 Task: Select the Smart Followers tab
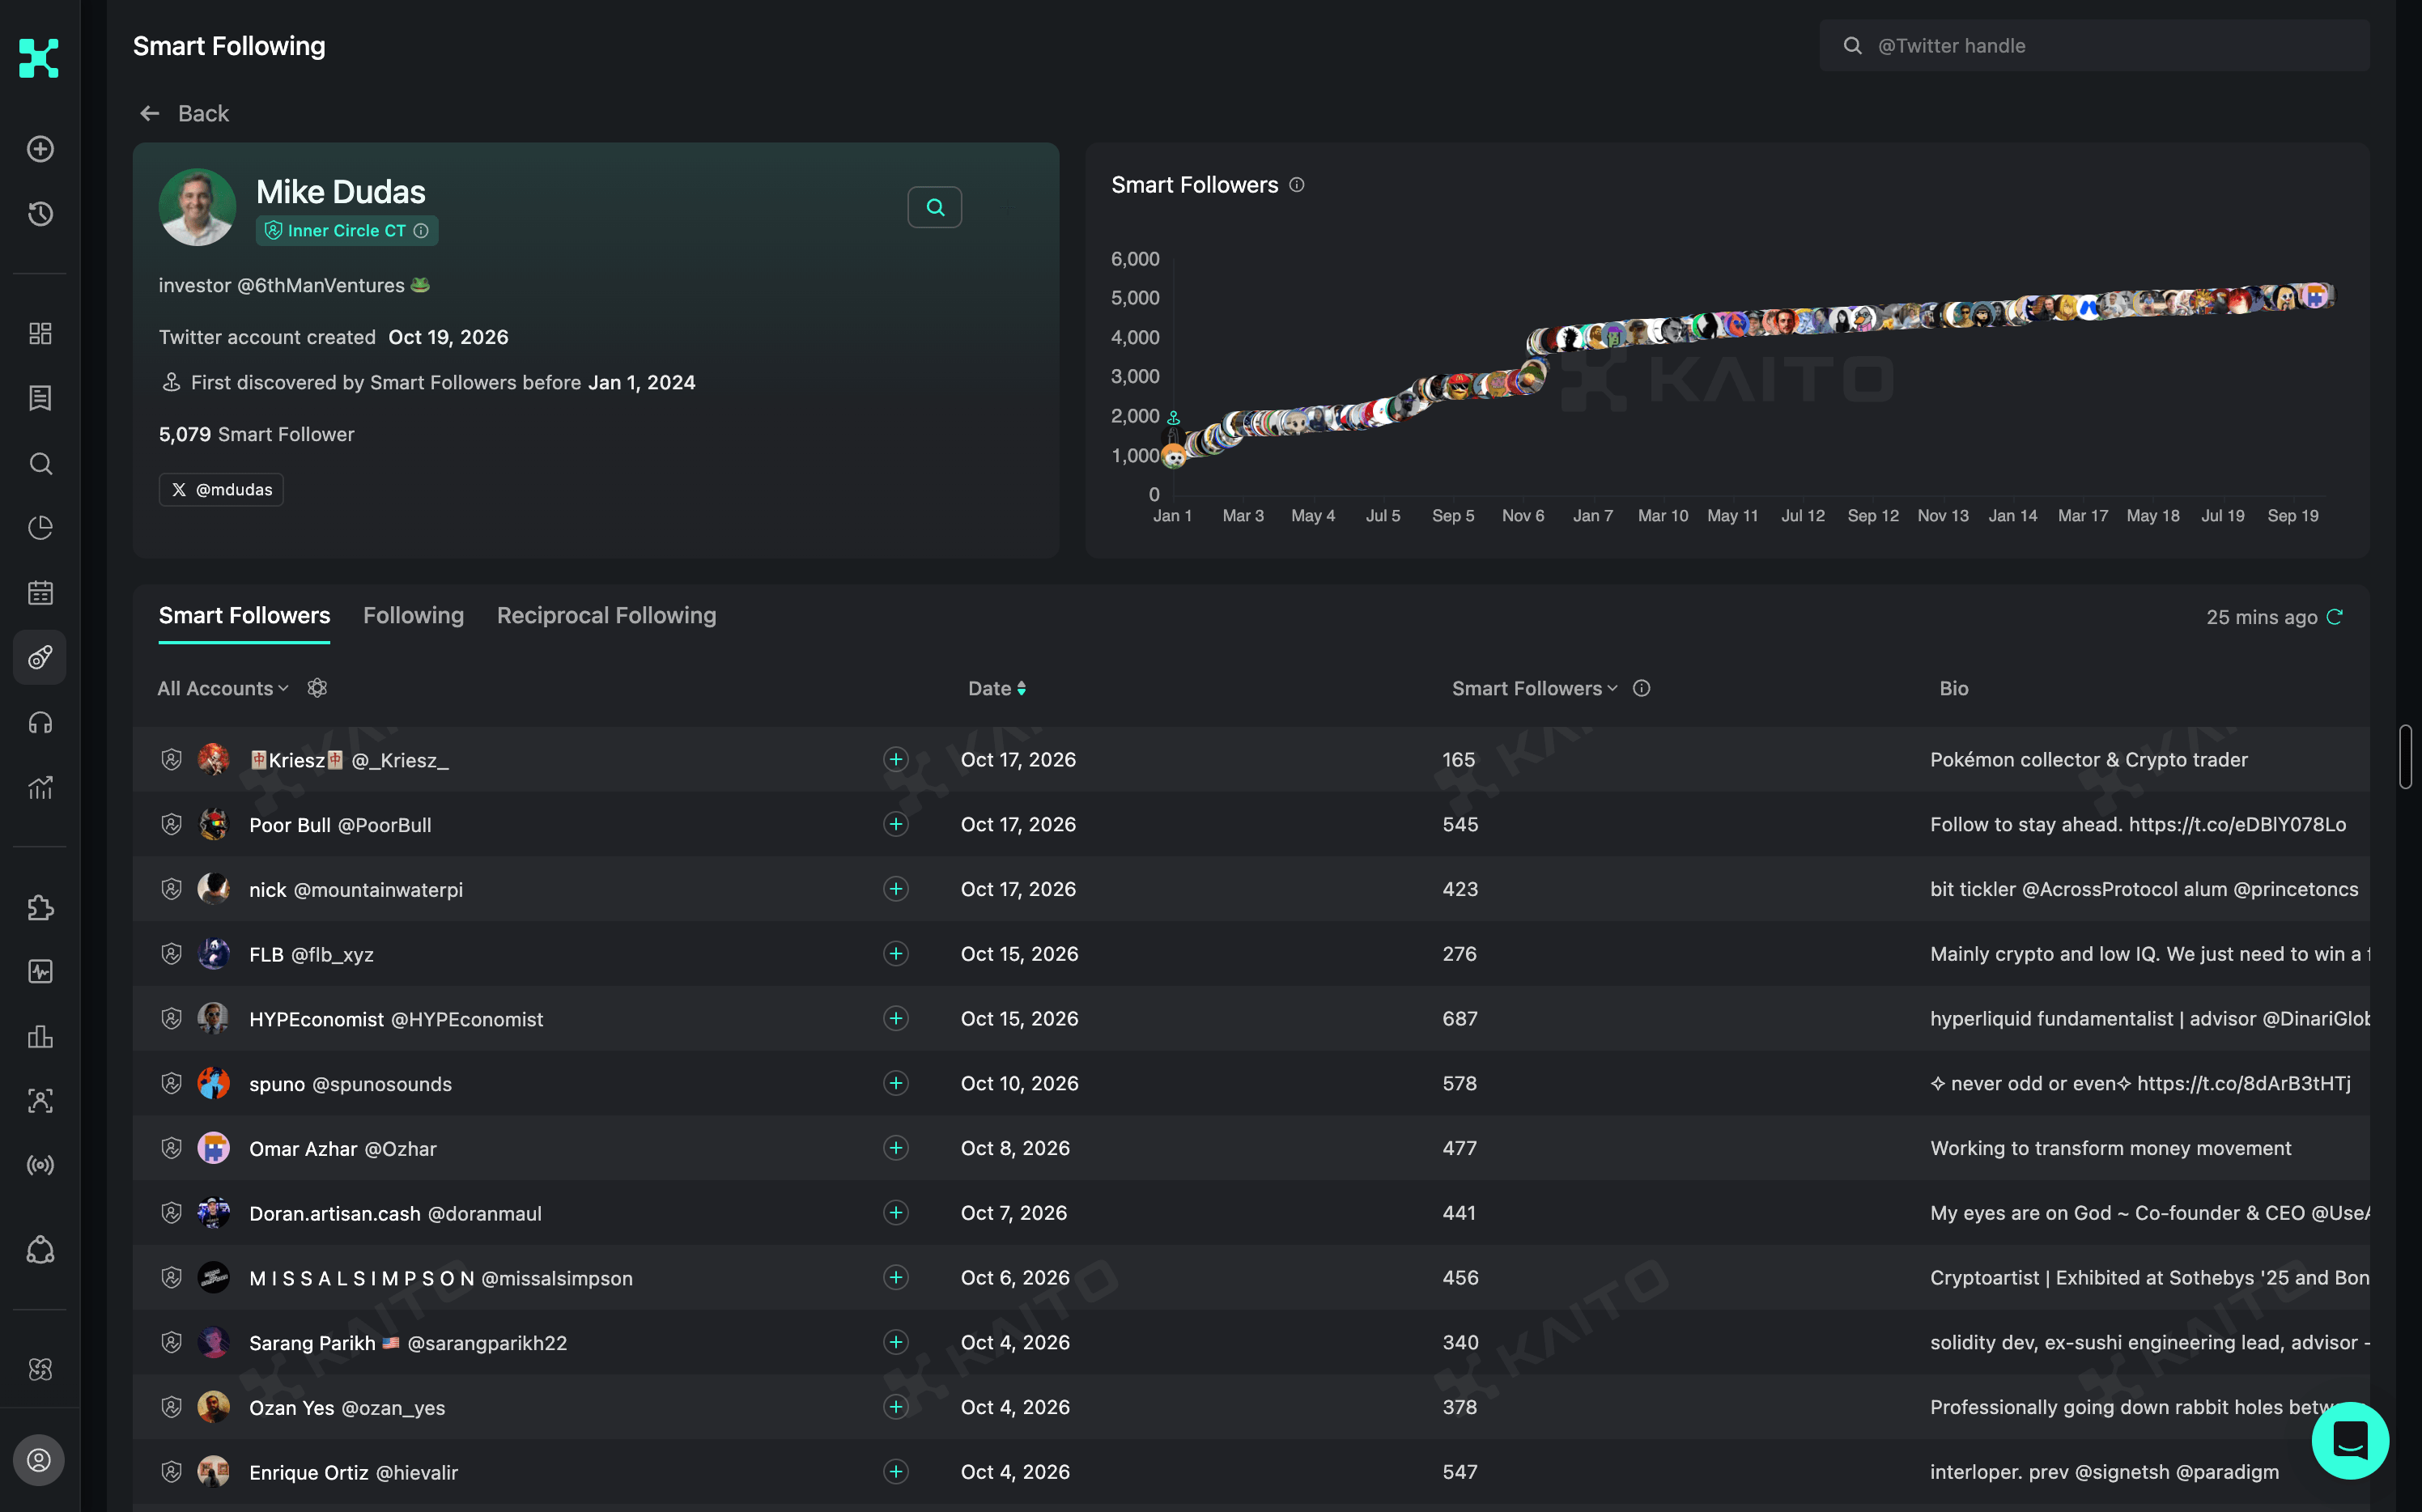pyautogui.click(x=244, y=615)
